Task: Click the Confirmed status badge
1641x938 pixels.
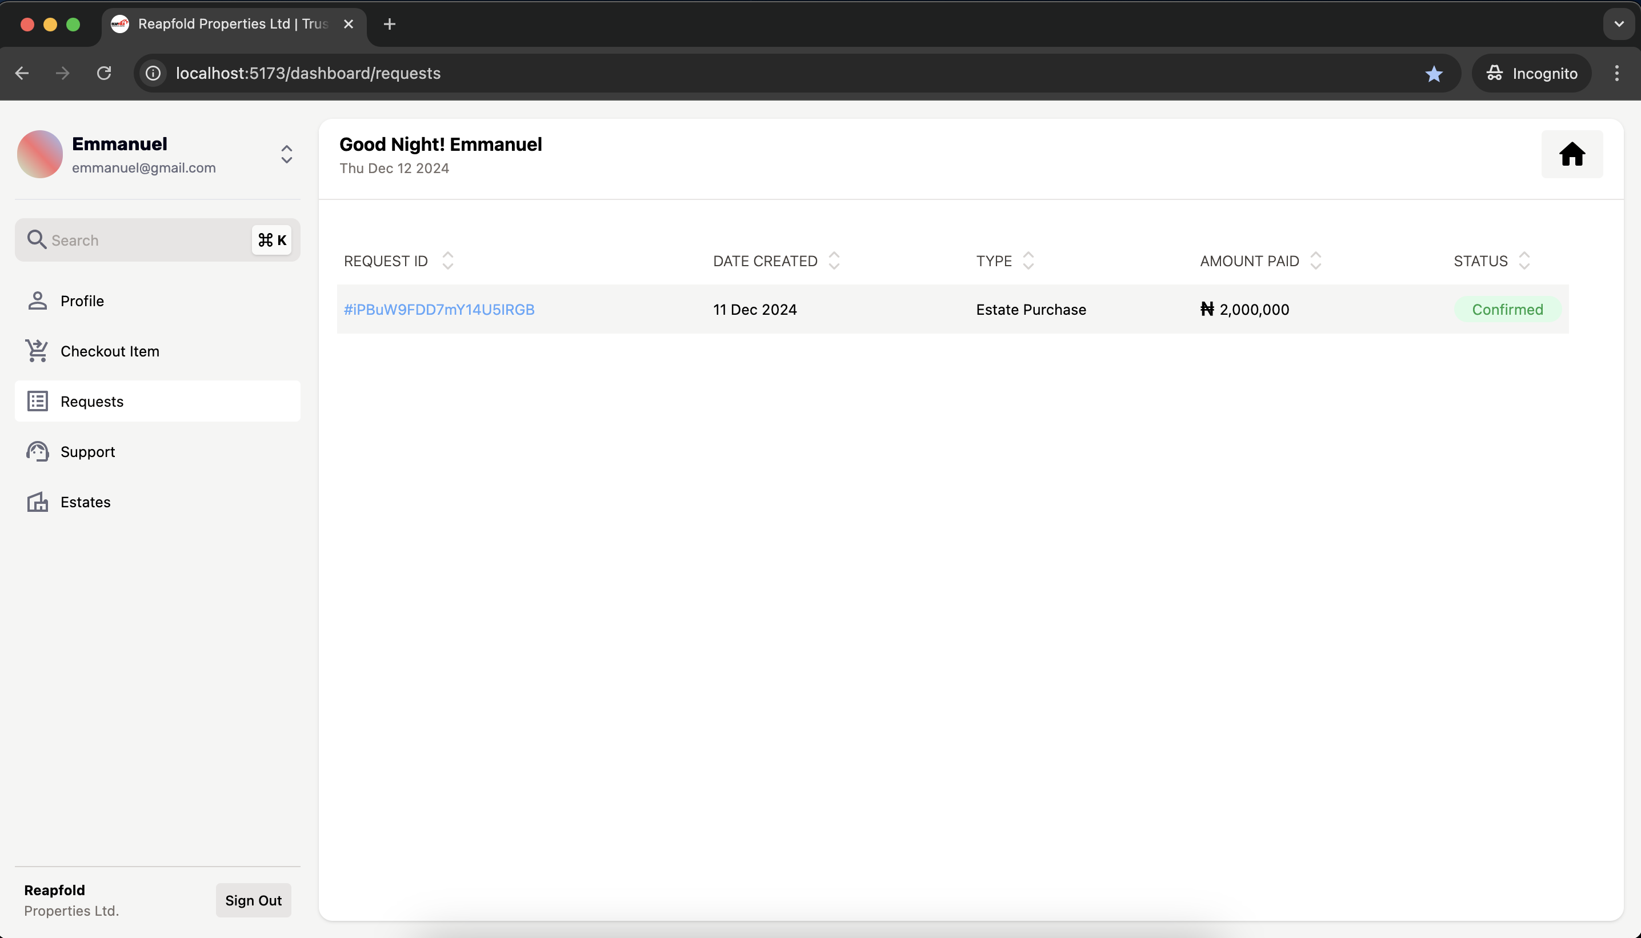Action: click(x=1507, y=310)
